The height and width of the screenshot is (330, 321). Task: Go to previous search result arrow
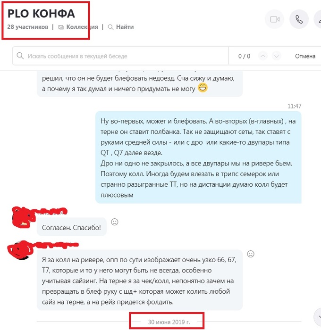[x=263, y=56]
